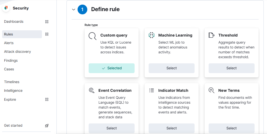The image size is (267, 134).
Task: Open the Timelines page link
Action: 12,82
